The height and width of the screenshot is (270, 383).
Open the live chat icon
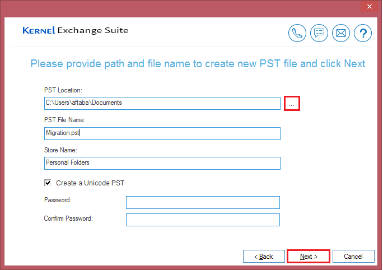(x=319, y=33)
